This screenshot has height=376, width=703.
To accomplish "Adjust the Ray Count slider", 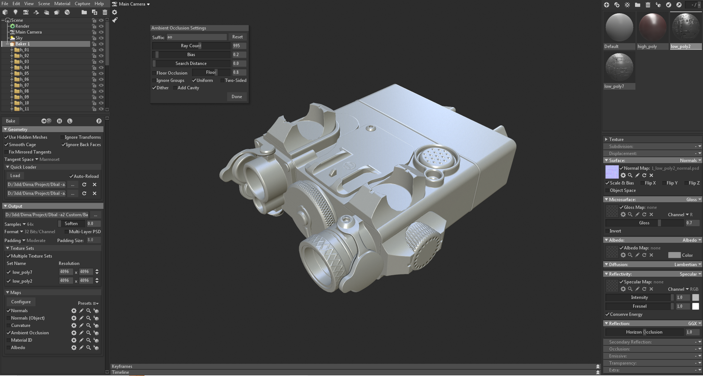I will (191, 46).
